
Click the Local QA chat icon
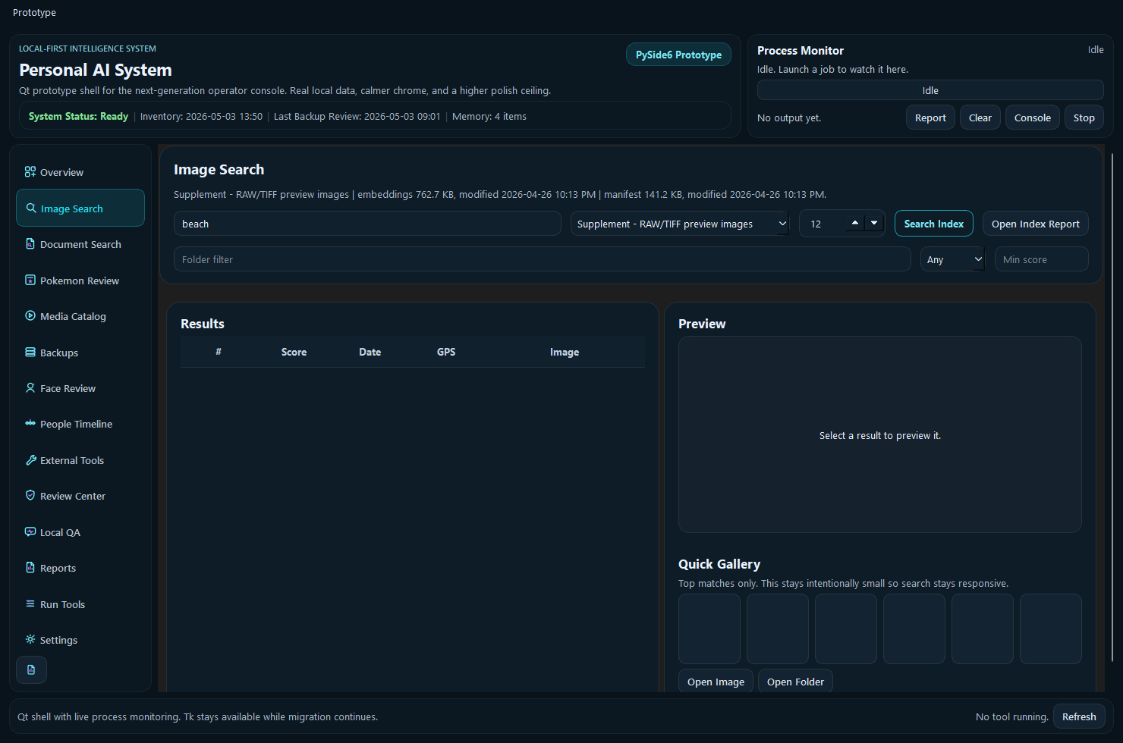pos(30,531)
